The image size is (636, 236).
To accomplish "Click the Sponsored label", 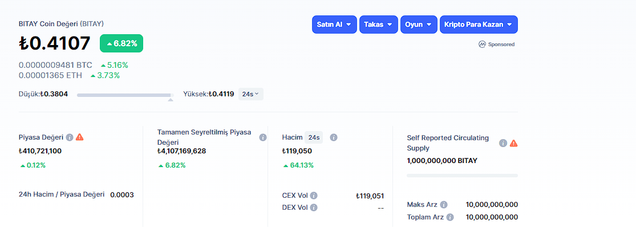I will (x=501, y=44).
